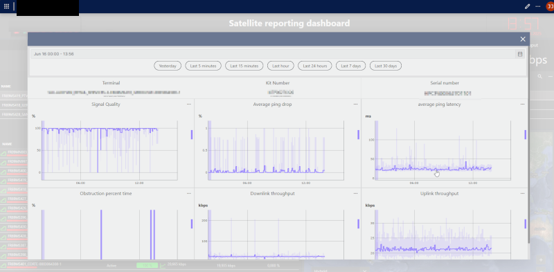
Task: Click chart icon beside FR89MS401_CORTE row
Action: pos(3,265)
